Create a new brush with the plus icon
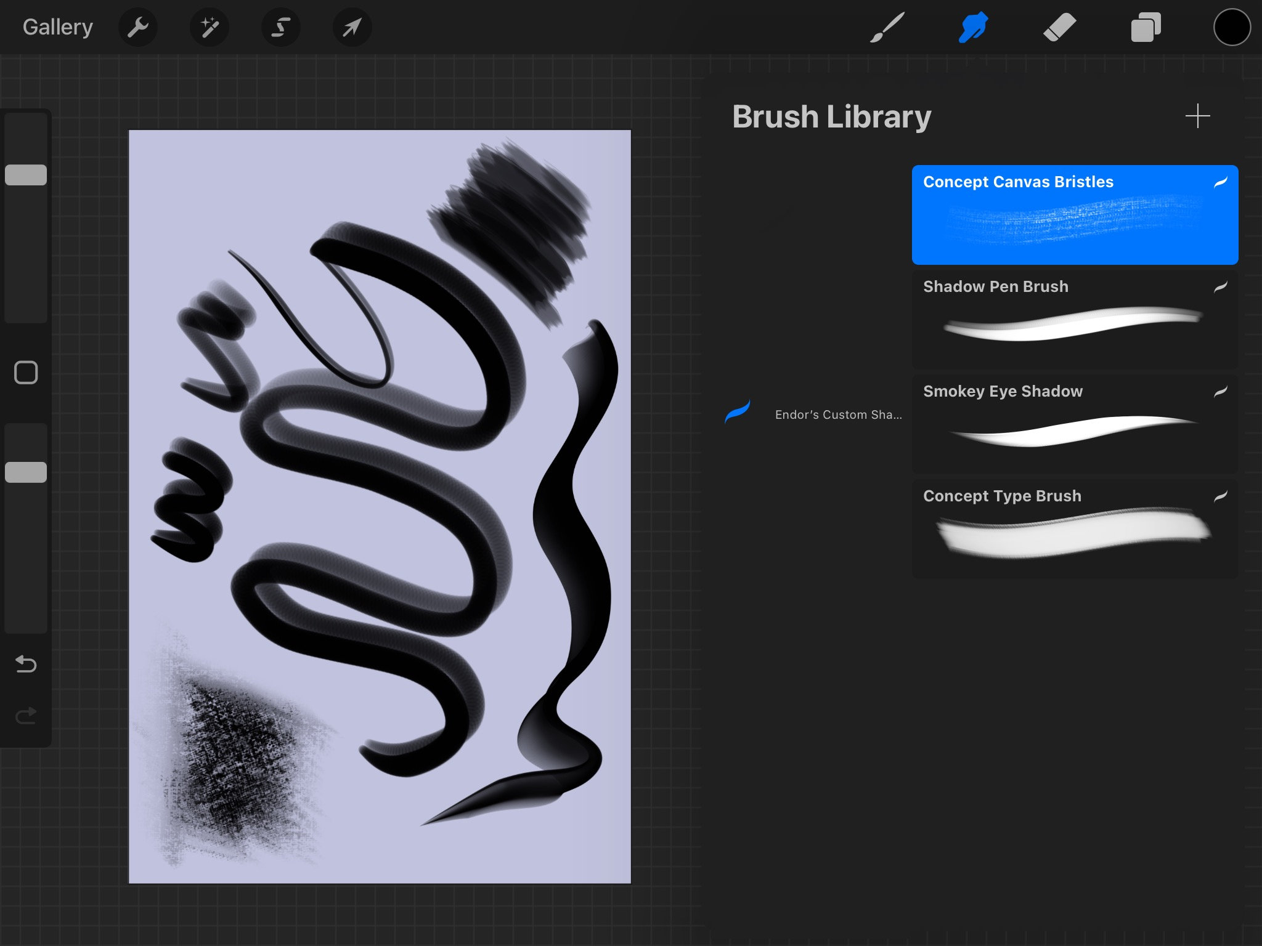The height and width of the screenshot is (946, 1262). coord(1197,115)
